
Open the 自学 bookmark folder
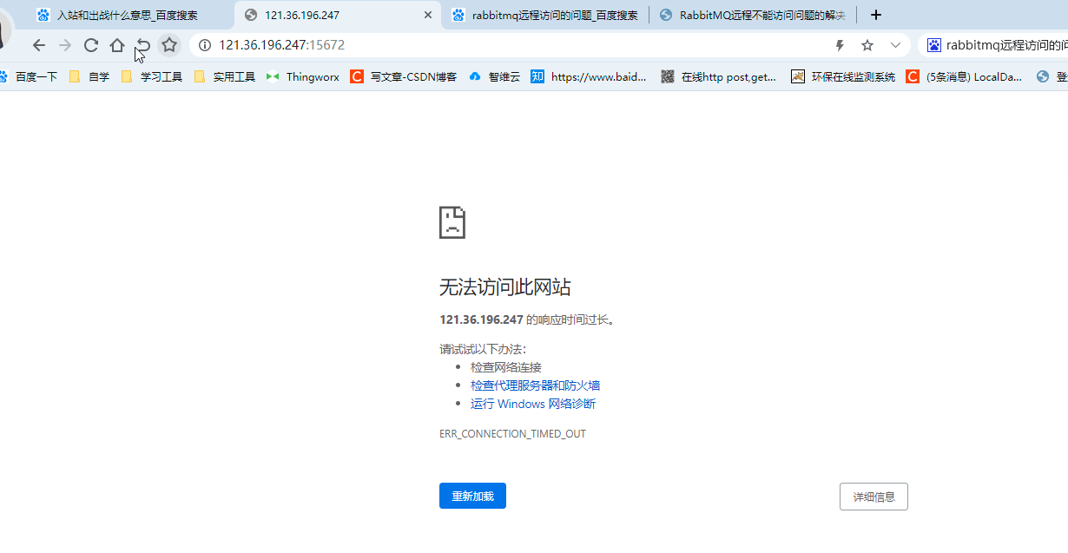(89, 76)
